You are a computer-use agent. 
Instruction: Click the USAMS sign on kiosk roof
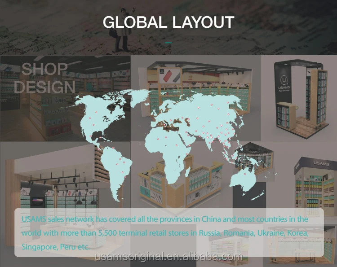321,163
